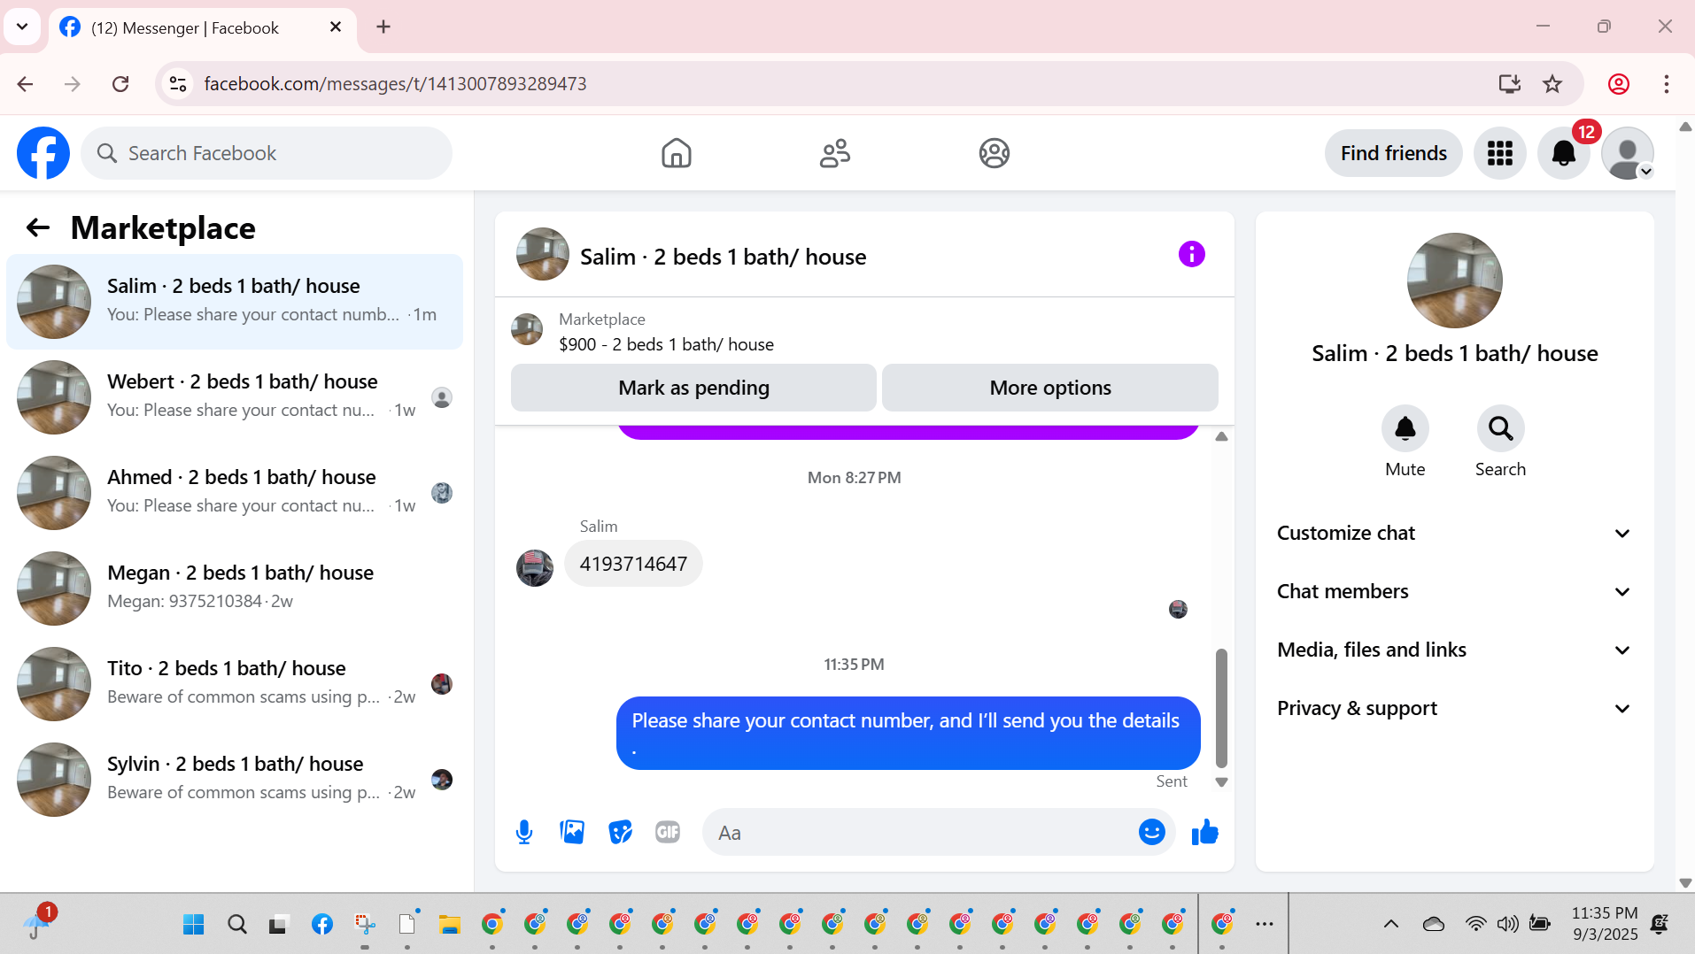Choose a GIF
1695x954 pixels.
point(668,832)
